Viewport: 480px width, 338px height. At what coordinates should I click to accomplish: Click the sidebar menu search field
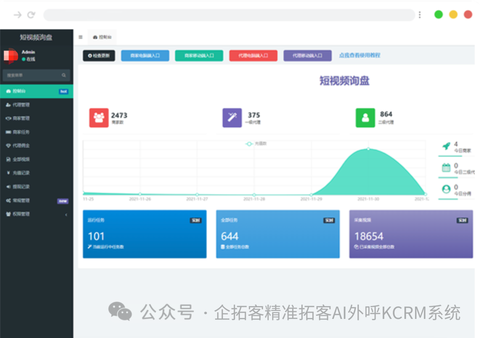tap(36, 75)
